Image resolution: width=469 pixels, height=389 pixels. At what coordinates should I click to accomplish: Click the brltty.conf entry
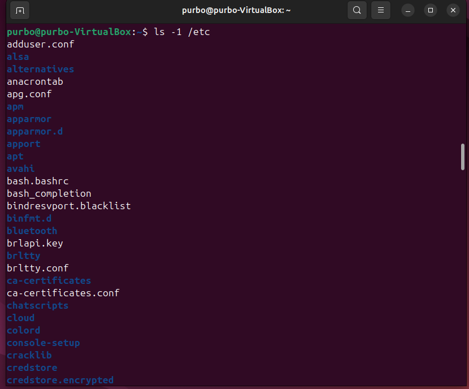point(38,268)
